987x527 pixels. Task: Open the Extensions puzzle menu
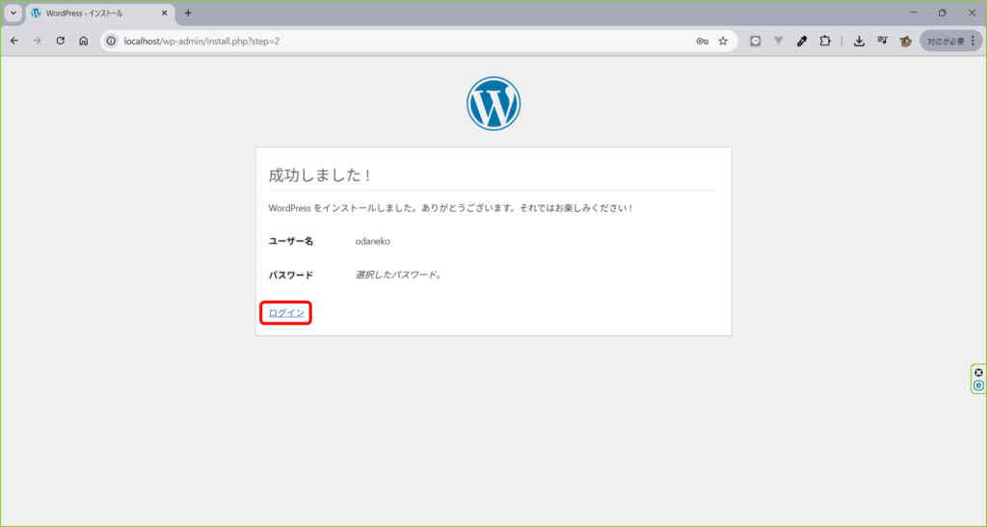tap(824, 41)
